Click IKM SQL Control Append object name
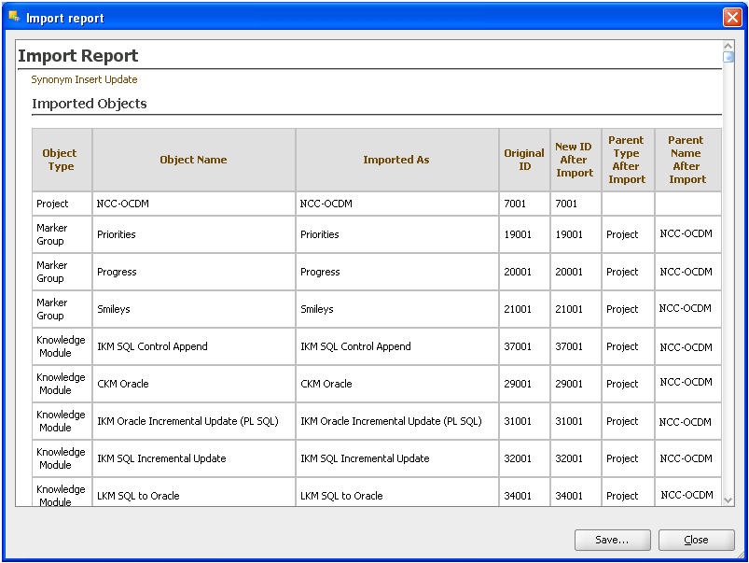Image resolution: width=749 pixels, height=563 pixels. click(x=152, y=346)
